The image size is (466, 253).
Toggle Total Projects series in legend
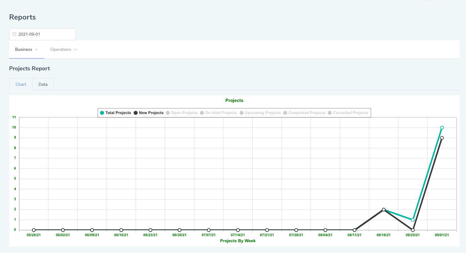point(115,113)
